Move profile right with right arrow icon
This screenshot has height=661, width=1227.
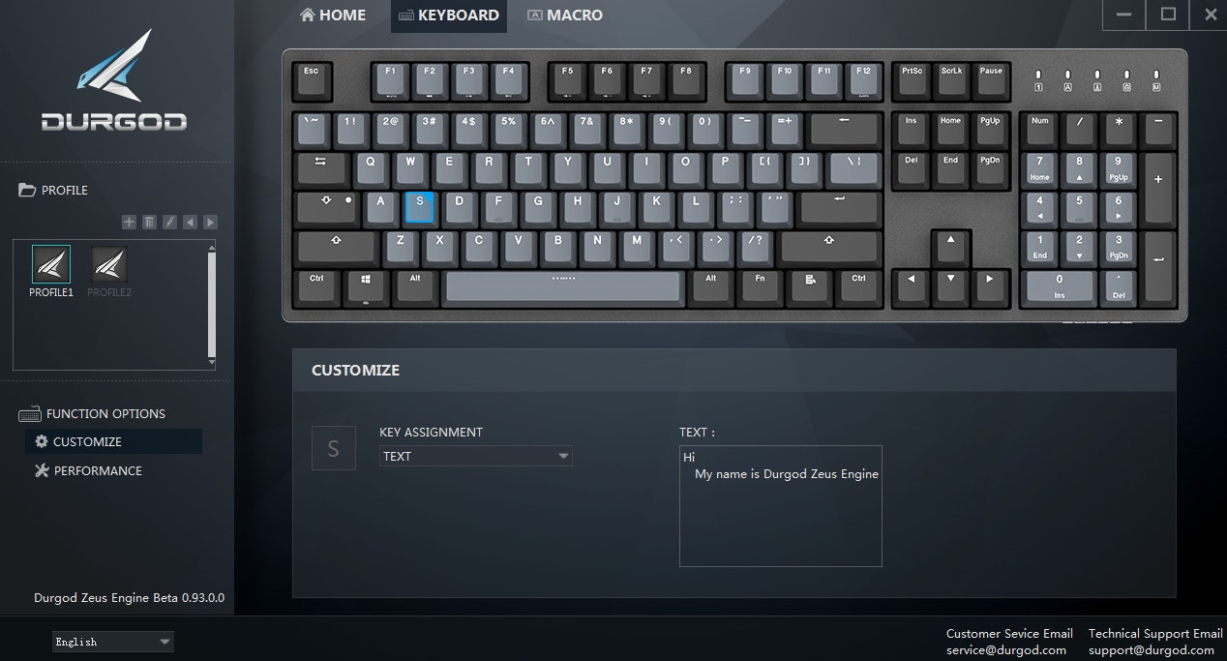[210, 223]
